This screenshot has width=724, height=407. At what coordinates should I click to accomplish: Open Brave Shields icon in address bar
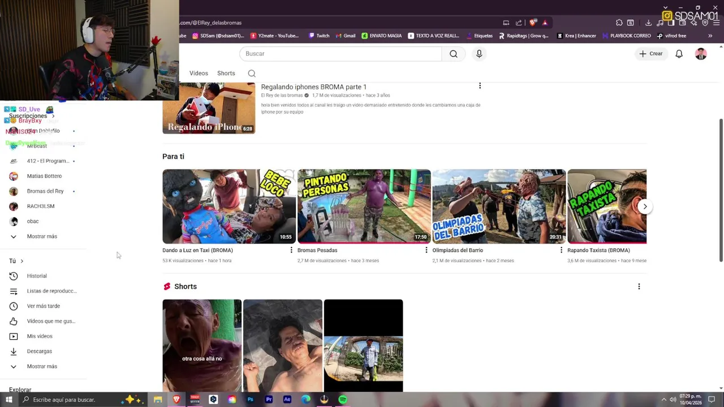[533, 23]
